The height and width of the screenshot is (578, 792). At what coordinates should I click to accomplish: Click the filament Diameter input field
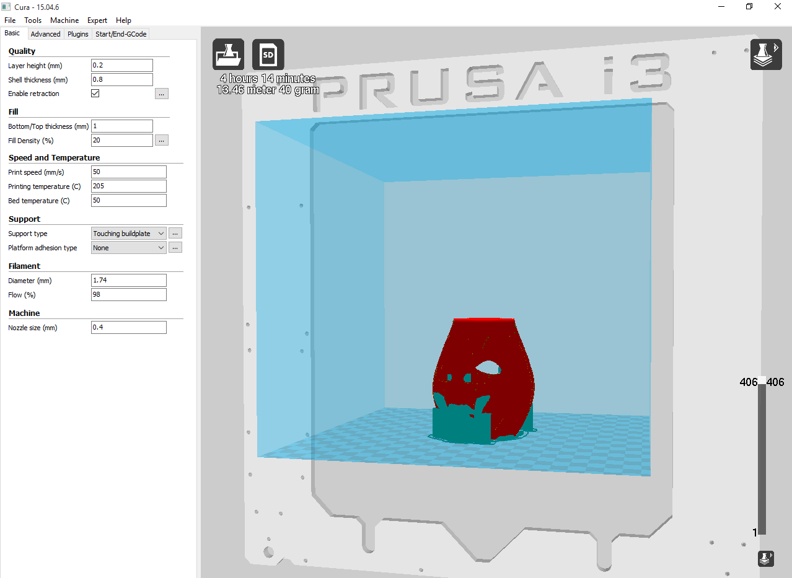click(129, 280)
